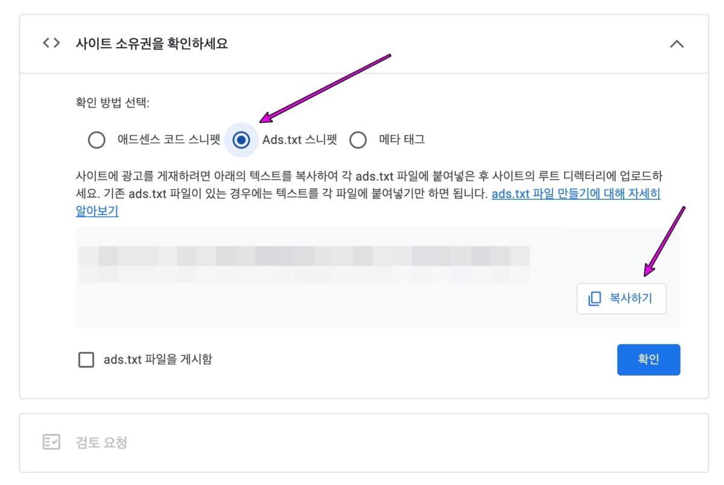The width and height of the screenshot is (724, 485).
Task: Click the code brackets icon in header
Action: 51,43
